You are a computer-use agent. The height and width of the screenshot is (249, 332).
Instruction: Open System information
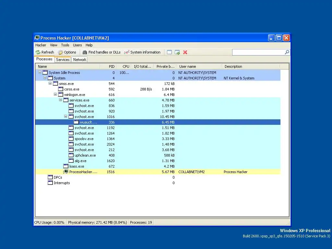(x=142, y=52)
